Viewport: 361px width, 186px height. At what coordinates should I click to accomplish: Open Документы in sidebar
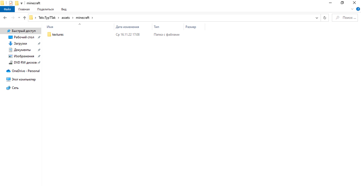22,50
